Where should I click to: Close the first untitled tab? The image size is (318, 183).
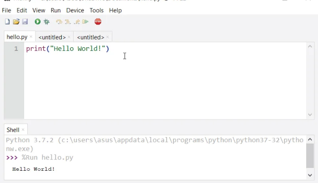[x=69, y=37]
